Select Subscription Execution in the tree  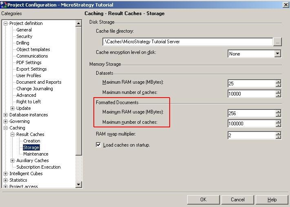[x=38, y=167]
